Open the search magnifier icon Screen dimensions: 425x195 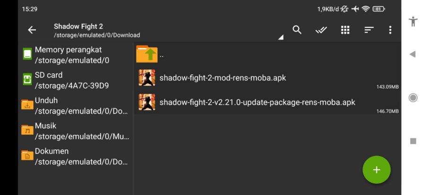[x=297, y=30]
